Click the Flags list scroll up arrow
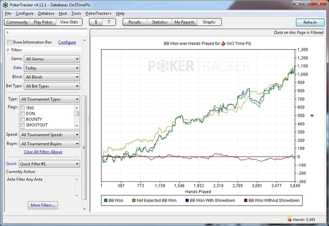The image size is (329, 226). 77,108
